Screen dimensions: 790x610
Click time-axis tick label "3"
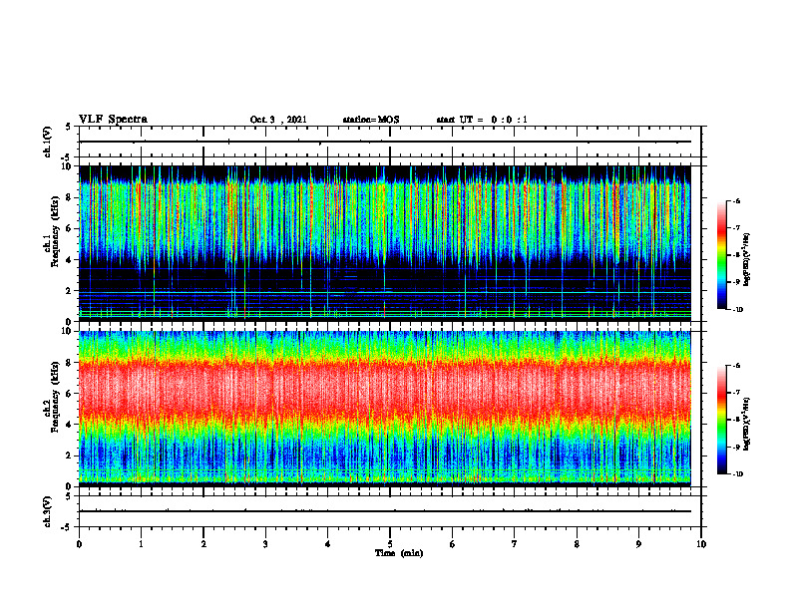tap(265, 544)
